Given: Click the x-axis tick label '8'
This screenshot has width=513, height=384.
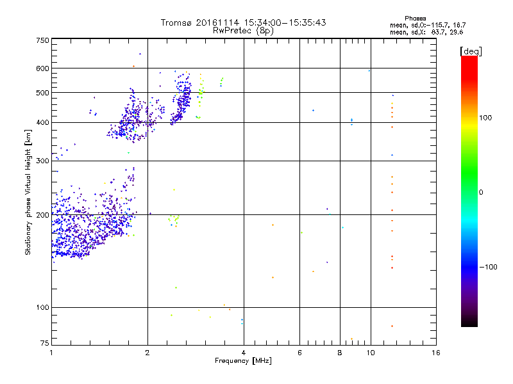Looking at the screenshot, I should pos(340,353).
